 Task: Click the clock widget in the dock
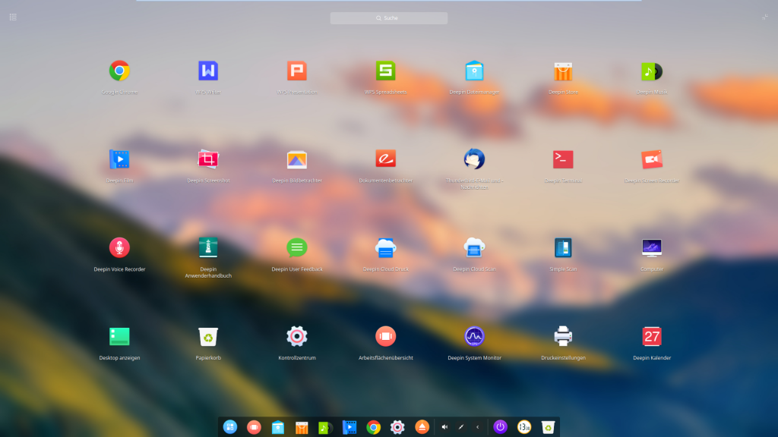pos(523,427)
